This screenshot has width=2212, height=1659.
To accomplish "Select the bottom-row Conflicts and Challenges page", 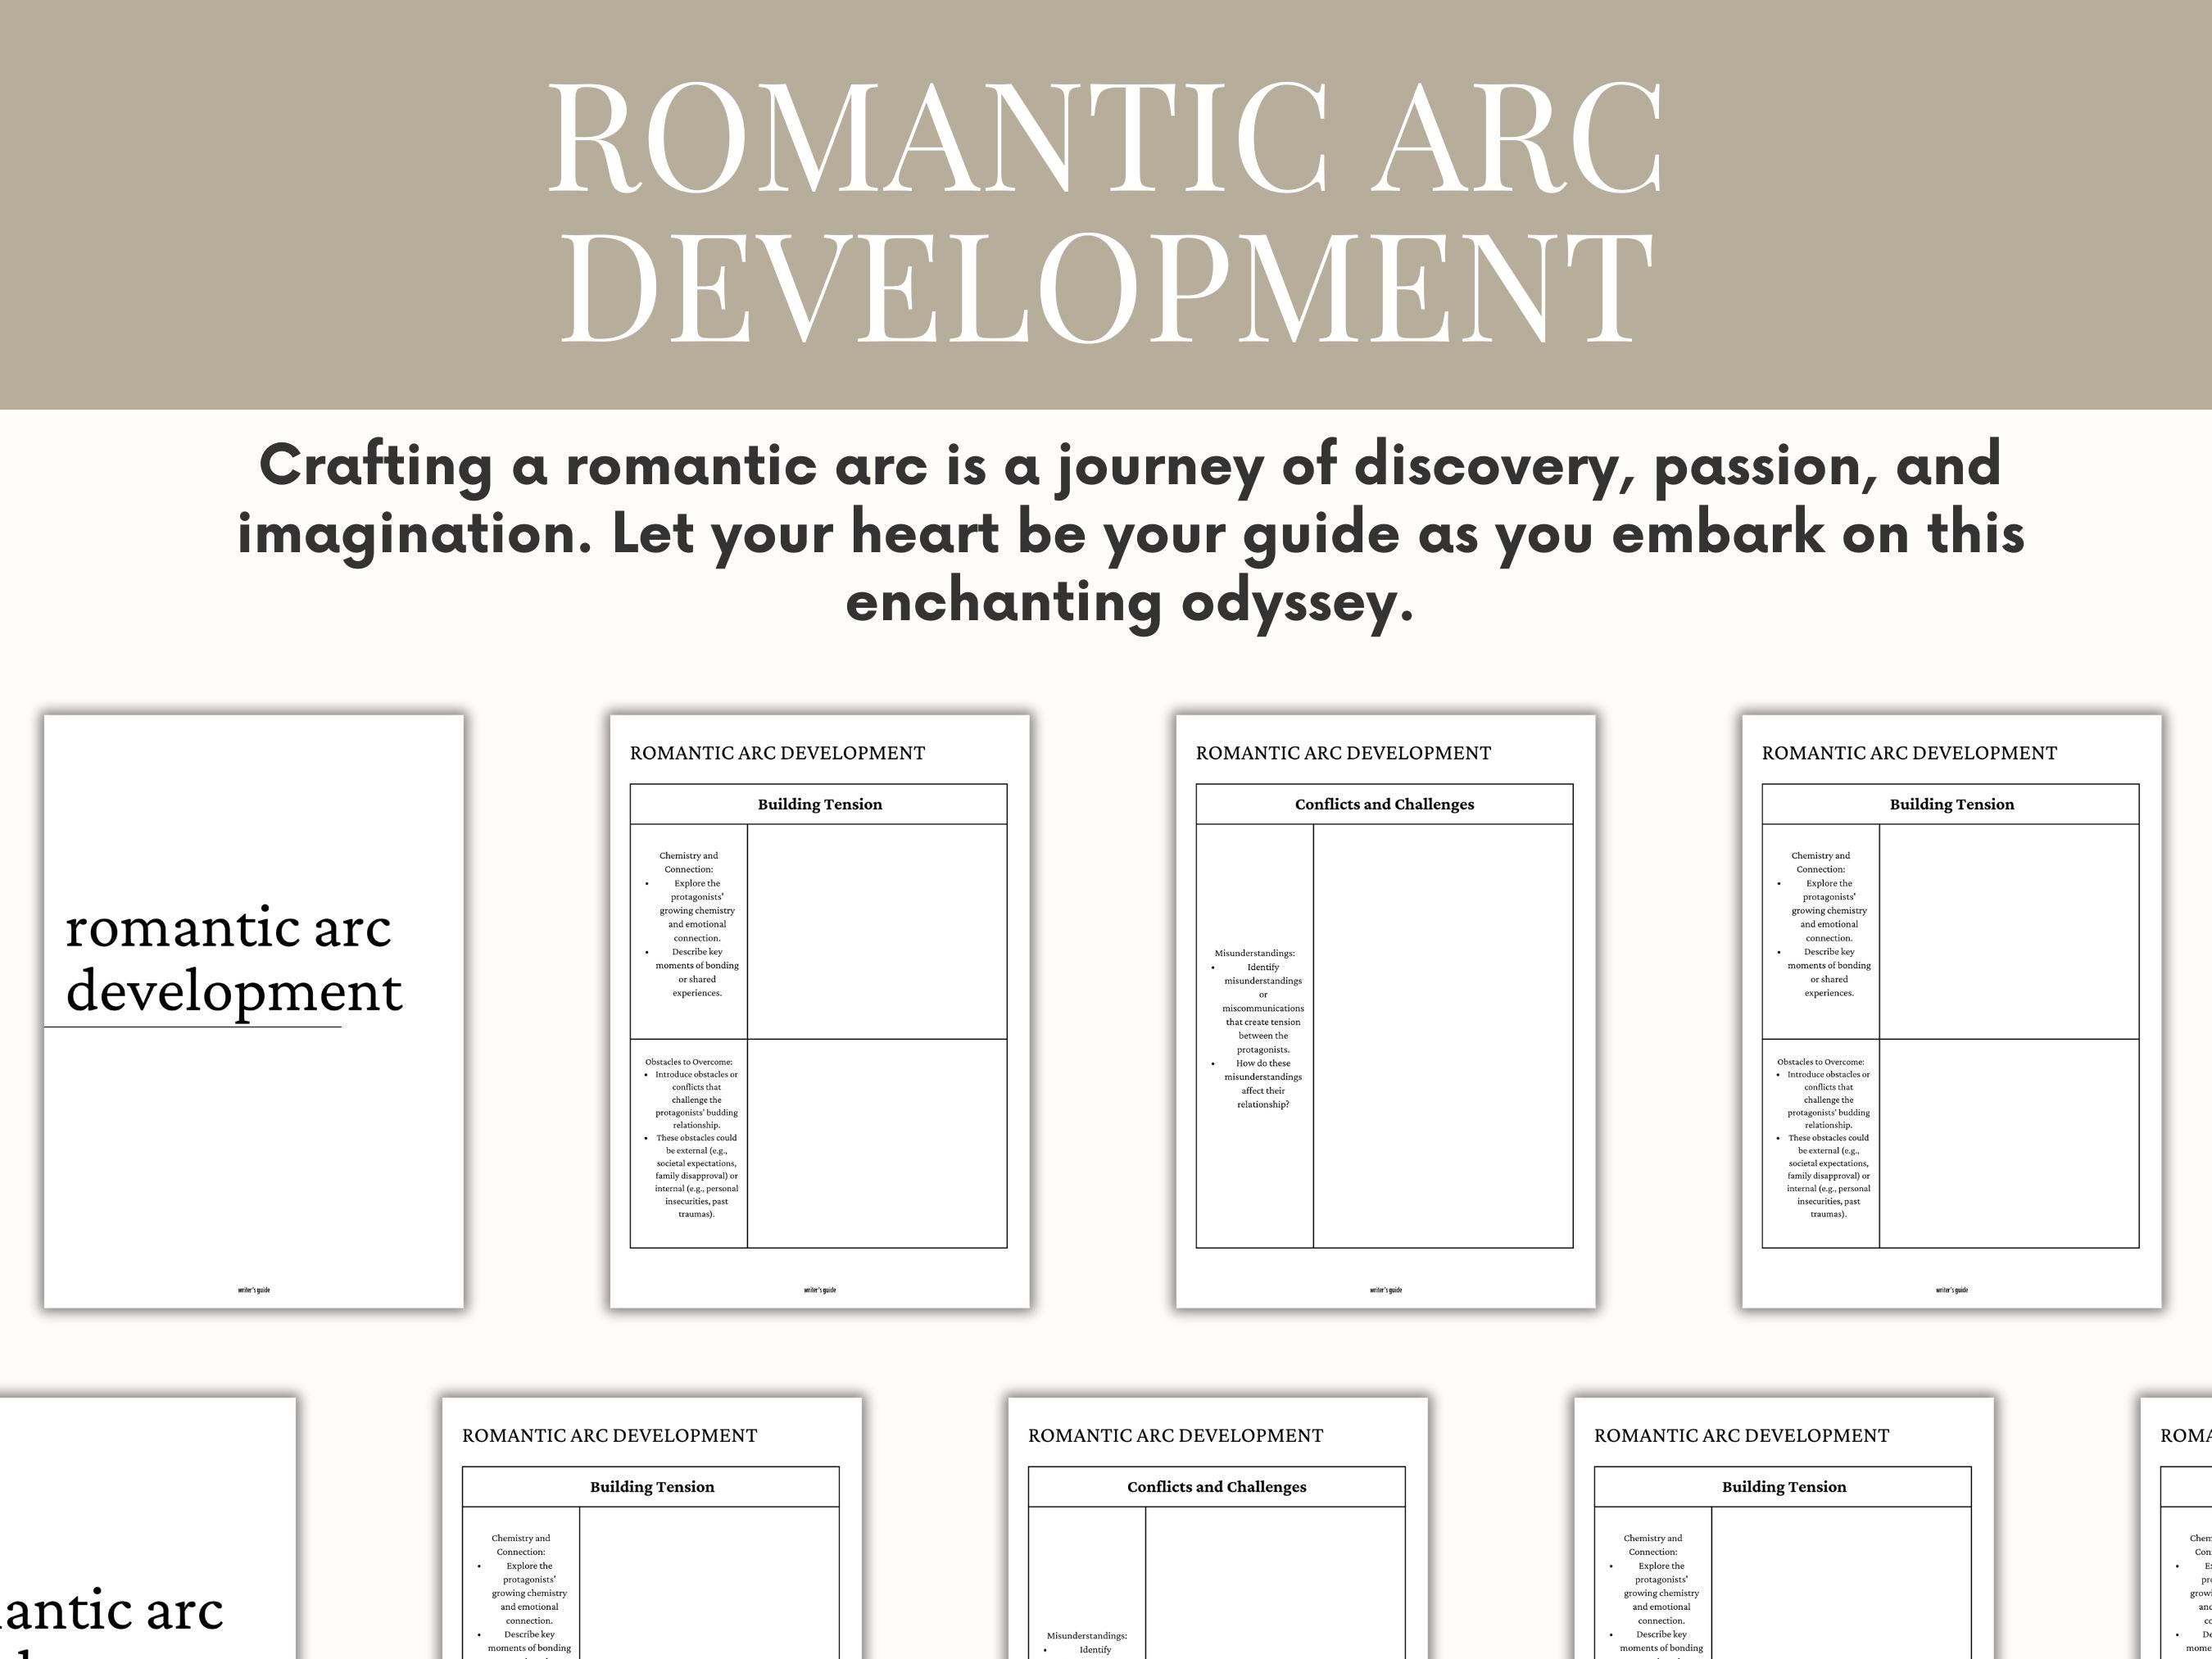I will pos(1217,1528).
